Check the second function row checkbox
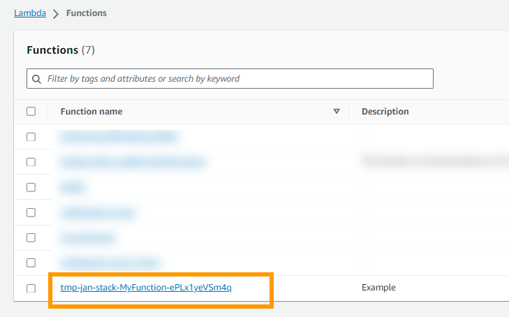 coord(31,162)
